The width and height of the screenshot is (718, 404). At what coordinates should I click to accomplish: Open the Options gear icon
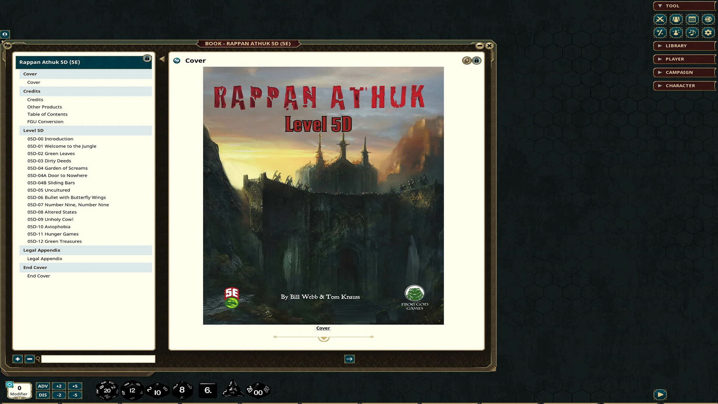(708, 33)
